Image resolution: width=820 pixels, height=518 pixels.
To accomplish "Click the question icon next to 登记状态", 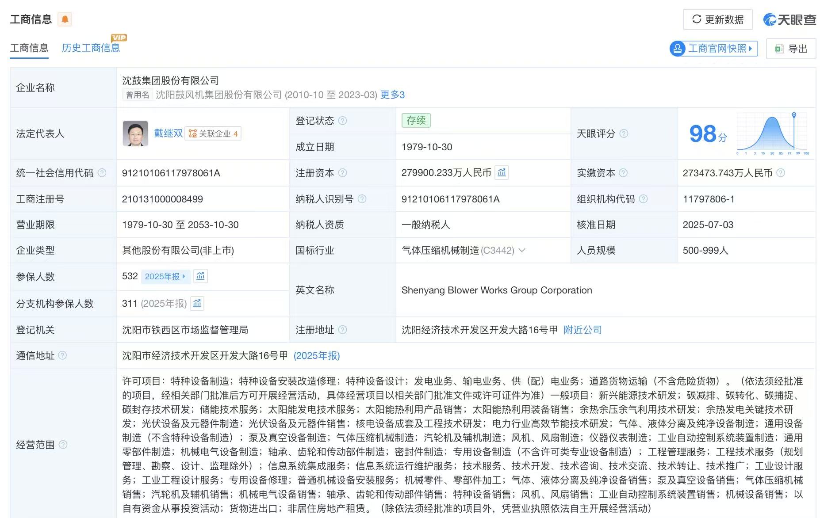I will pos(342,121).
